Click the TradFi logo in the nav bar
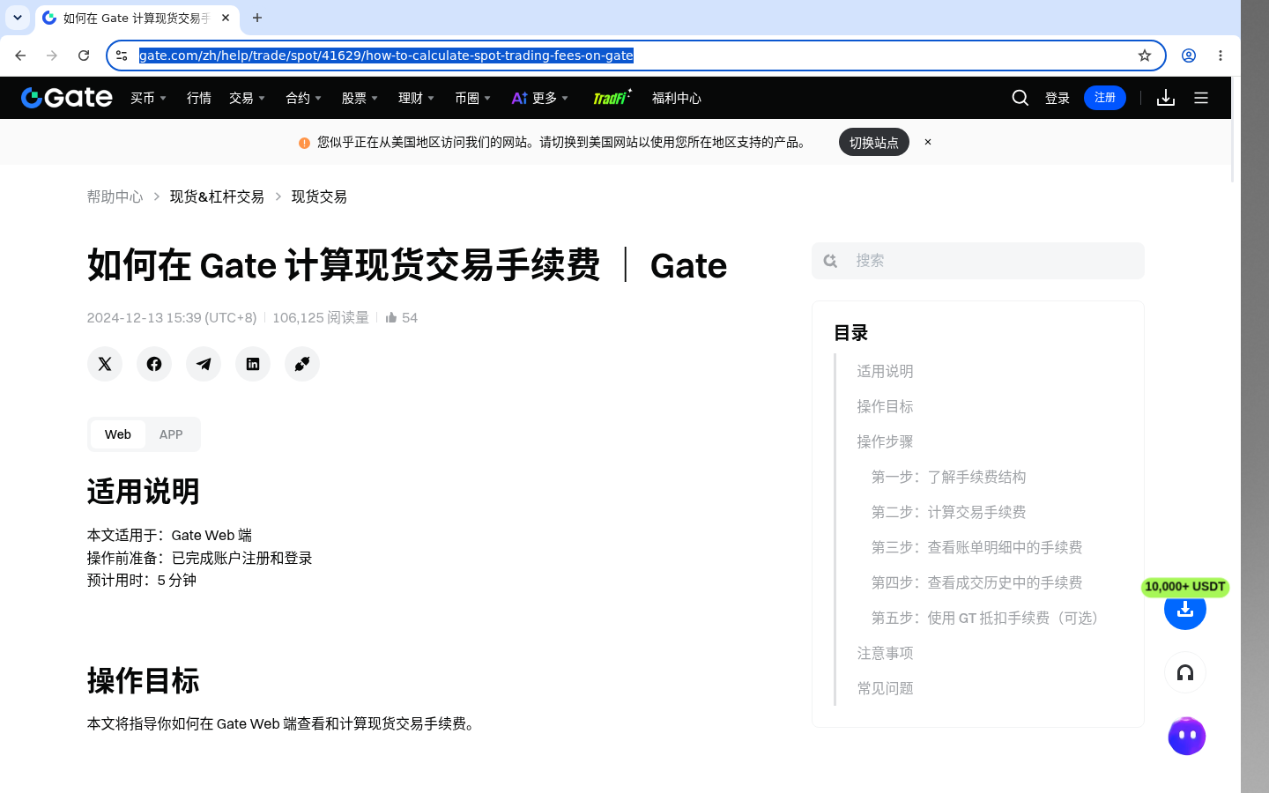Screen dimensions: 1269x793 click(x=612, y=98)
